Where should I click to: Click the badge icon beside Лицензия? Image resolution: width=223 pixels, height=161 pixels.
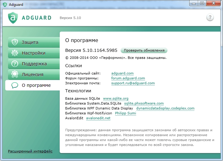(15, 75)
